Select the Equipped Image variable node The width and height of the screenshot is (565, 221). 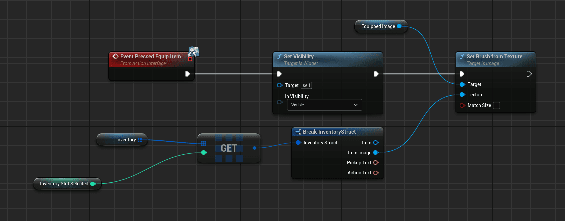point(381,26)
